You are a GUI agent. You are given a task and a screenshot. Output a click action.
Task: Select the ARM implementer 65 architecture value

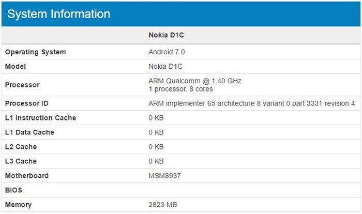[251, 103]
